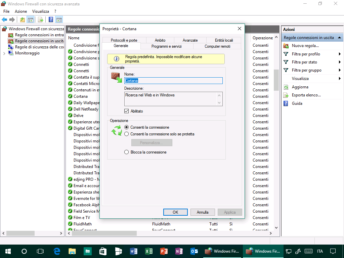Open the Avanzate tab
The width and height of the screenshot is (344, 258).
[190, 40]
